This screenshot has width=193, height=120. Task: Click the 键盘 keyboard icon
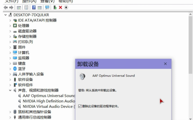click(x=15, y=63)
